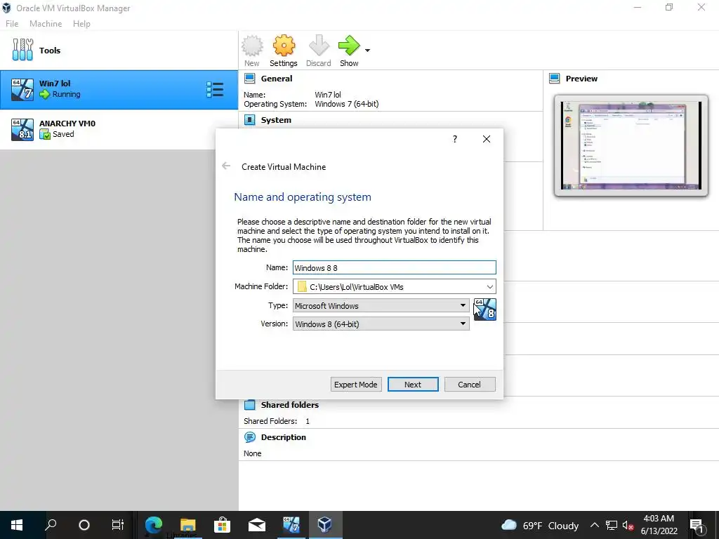Click the Next button
This screenshot has width=719, height=539.
(413, 385)
